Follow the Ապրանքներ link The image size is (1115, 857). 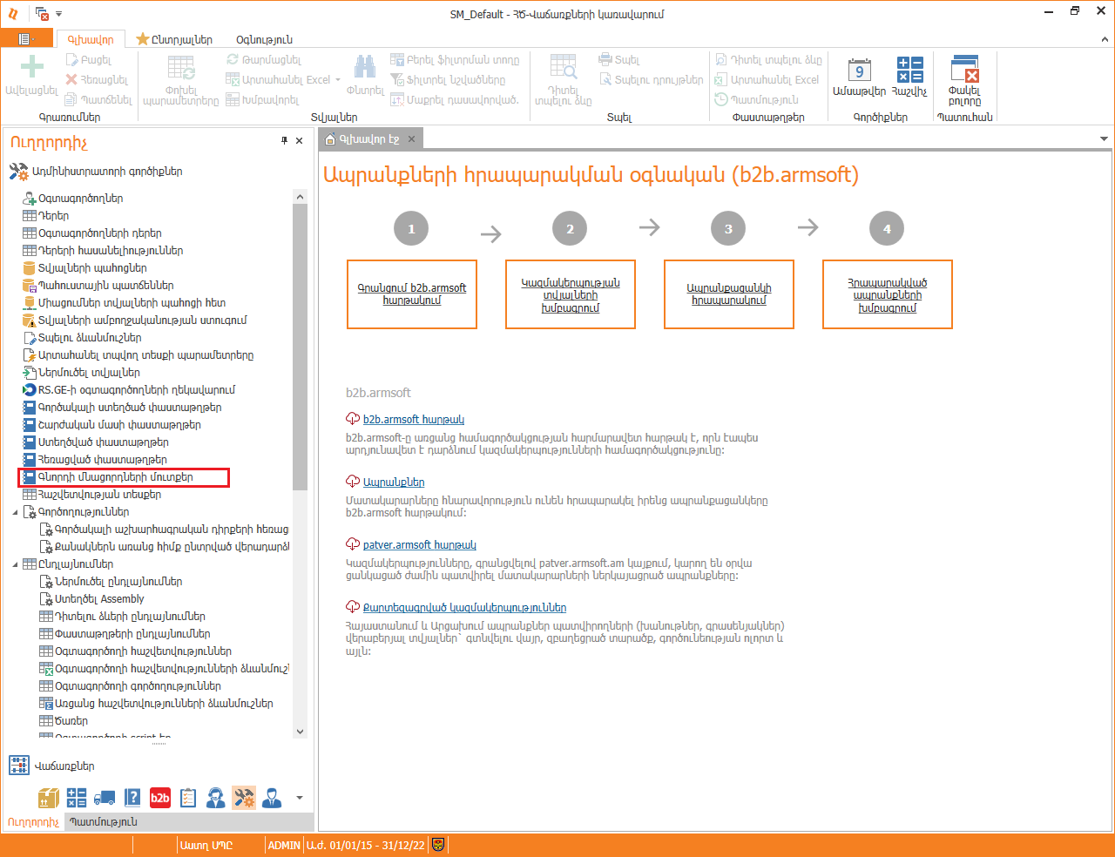(394, 482)
